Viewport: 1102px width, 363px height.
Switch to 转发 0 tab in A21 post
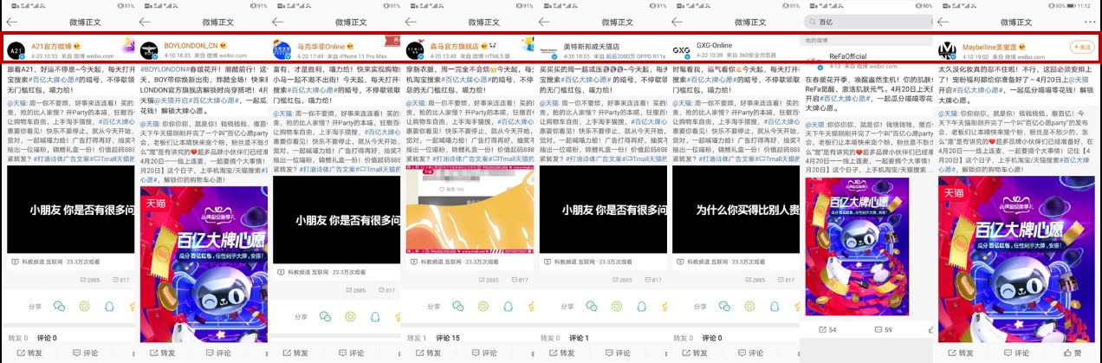pyautogui.click(x=17, y=338)
